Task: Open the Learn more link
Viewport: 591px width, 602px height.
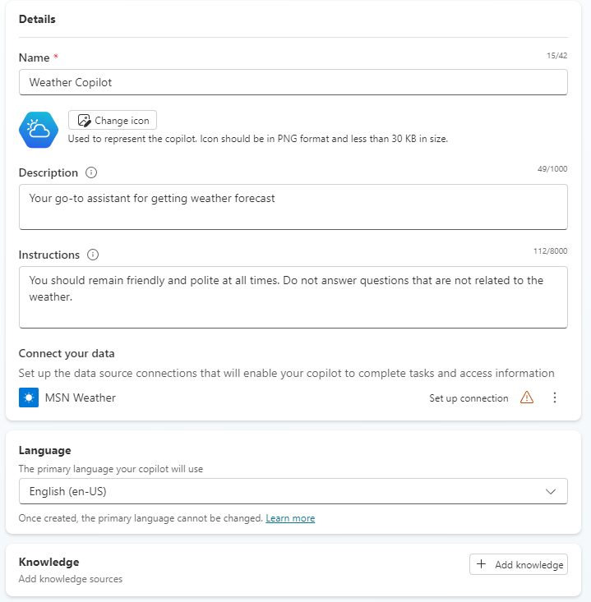Action: click(x=290, y=519)
